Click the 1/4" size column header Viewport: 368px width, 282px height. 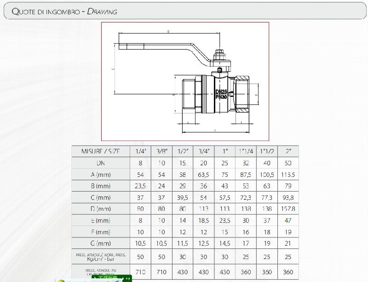pyautogui.click(x=141, y=151)
